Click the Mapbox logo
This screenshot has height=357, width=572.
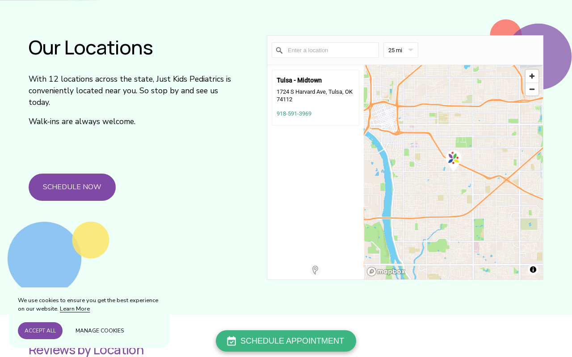pyautogui.click(x=386, y=271)
